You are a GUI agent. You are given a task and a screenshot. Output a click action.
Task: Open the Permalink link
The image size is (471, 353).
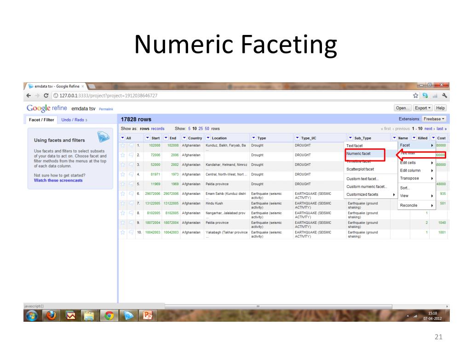click(x=106, y=109)
